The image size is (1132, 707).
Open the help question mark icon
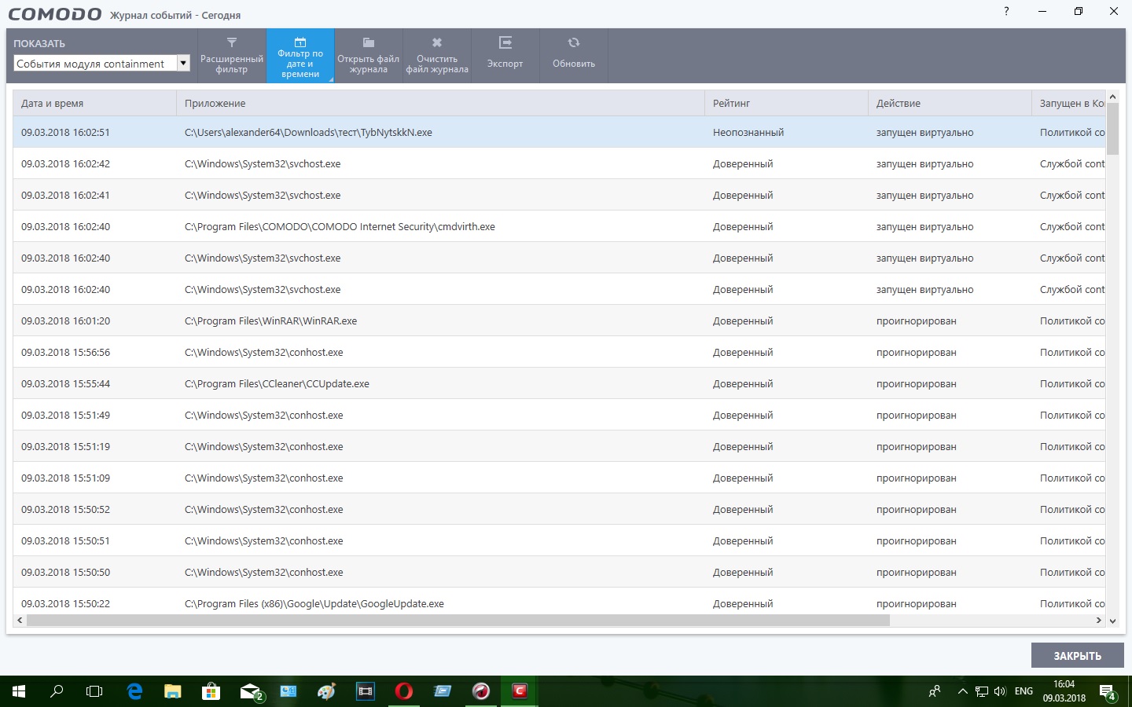pos(1006,12)
